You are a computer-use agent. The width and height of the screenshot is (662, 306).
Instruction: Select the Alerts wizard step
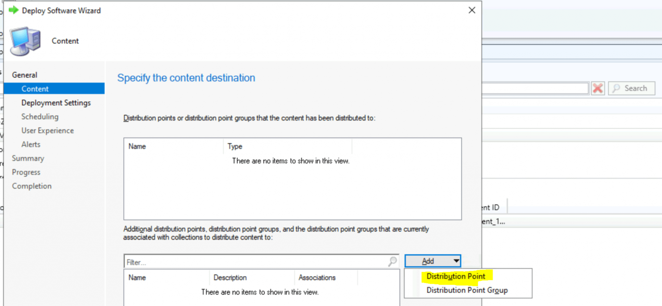pos(31,144)
